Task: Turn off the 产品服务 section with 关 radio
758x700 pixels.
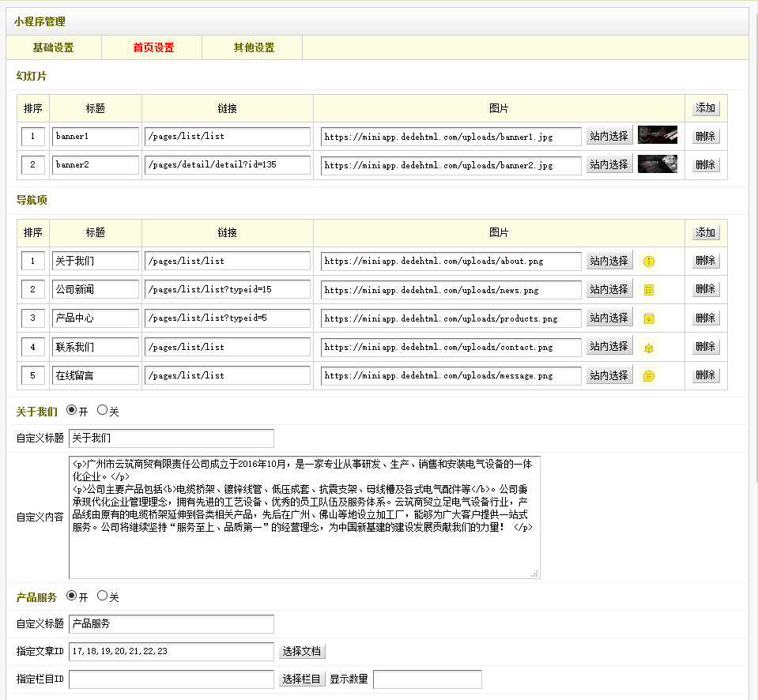Action: (102, 596)
